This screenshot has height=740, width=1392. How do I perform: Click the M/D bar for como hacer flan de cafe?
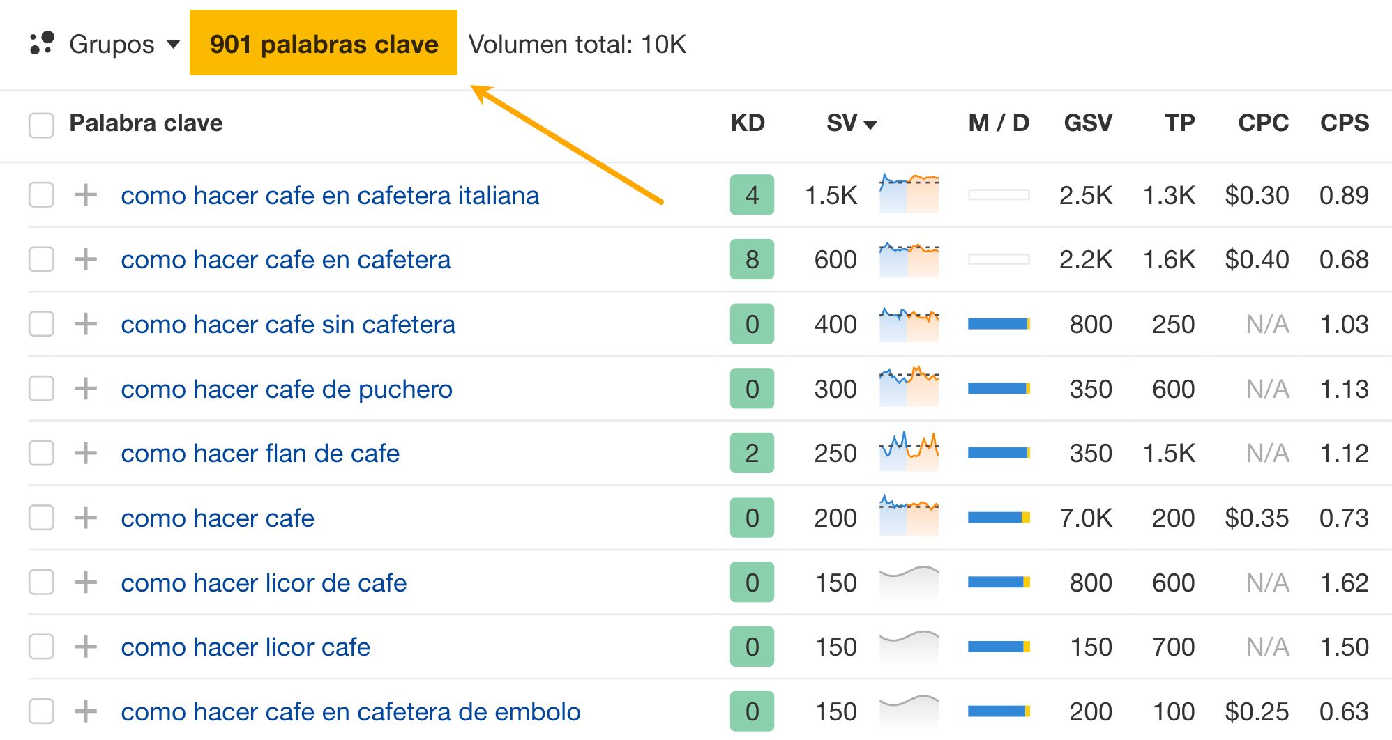coord(999,453)
